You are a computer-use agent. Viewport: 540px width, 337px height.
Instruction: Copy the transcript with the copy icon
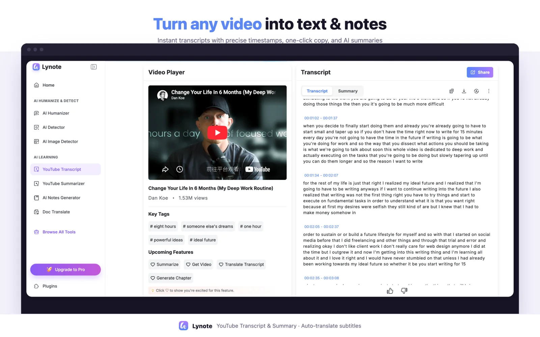(x=452, y=91)
